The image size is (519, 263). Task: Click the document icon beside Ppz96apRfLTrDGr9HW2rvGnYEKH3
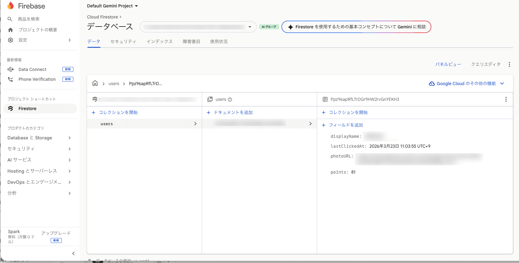[x=325, y=99]
